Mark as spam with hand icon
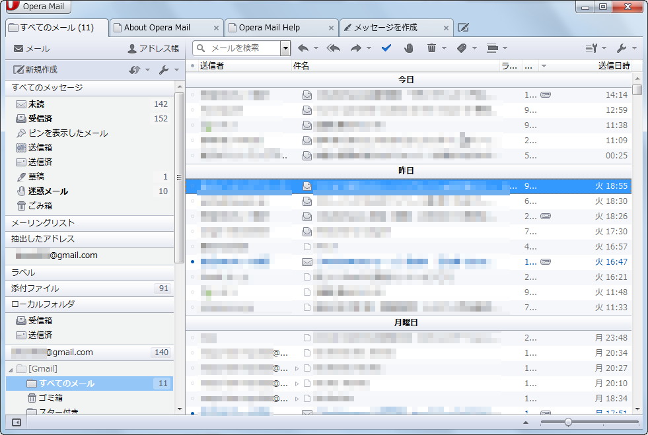This screenshot has height=435, width=648. pos(408,48)
